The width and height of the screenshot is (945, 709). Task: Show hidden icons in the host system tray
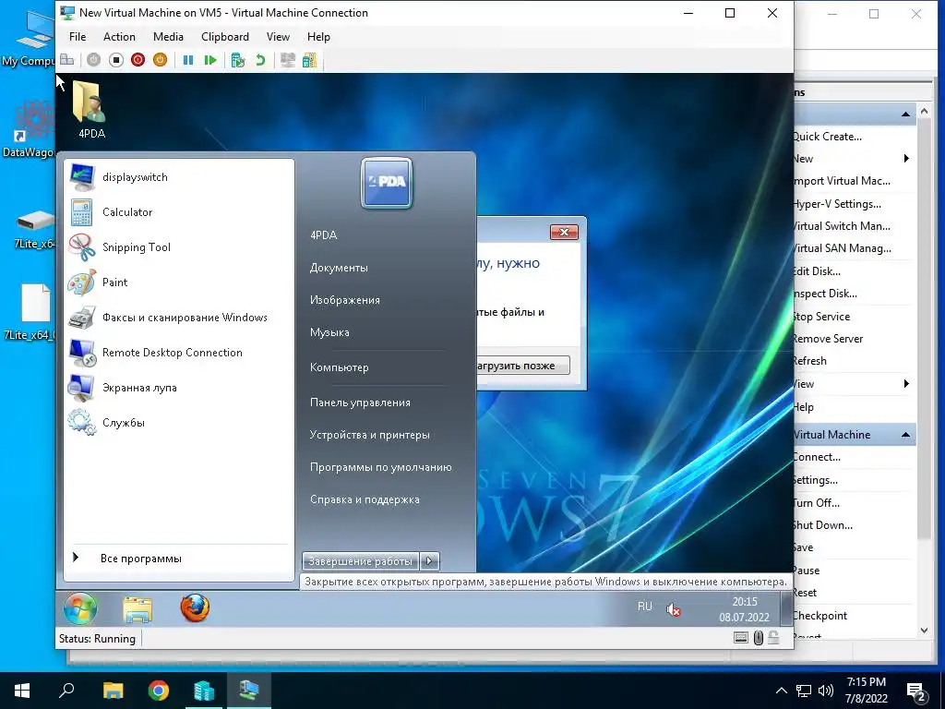coord(781,691)
